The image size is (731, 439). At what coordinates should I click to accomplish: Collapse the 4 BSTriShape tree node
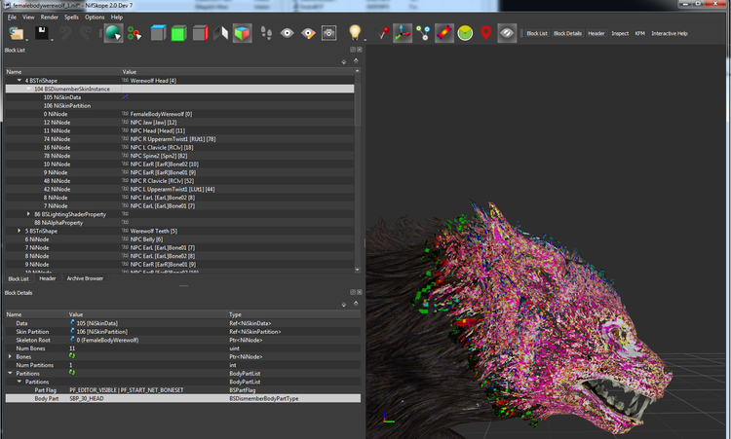pos(19,80)
